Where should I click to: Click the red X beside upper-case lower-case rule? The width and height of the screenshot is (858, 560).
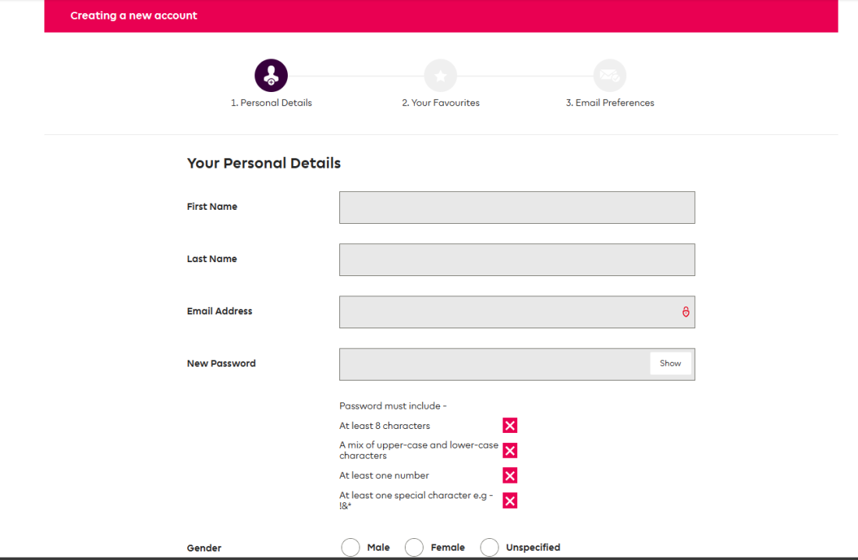click(x=510, y=450)
